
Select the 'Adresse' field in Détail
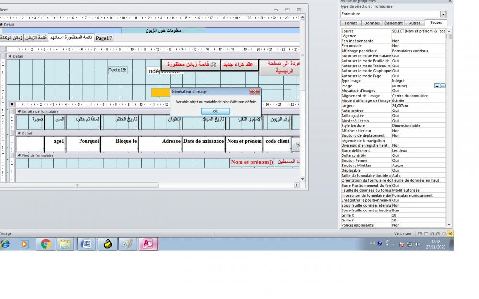coord(160,144)
